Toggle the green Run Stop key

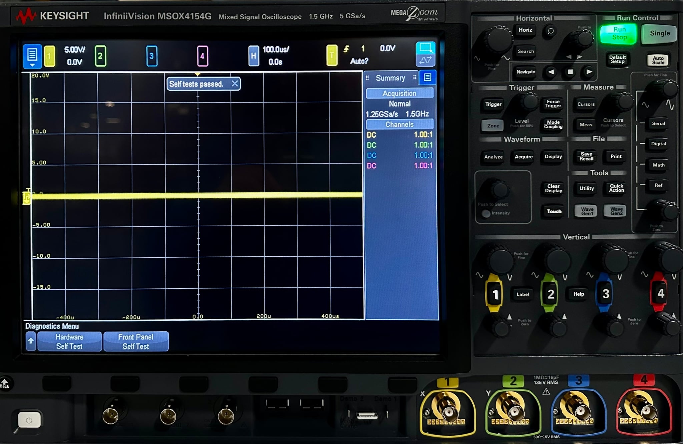pos(619,33)
